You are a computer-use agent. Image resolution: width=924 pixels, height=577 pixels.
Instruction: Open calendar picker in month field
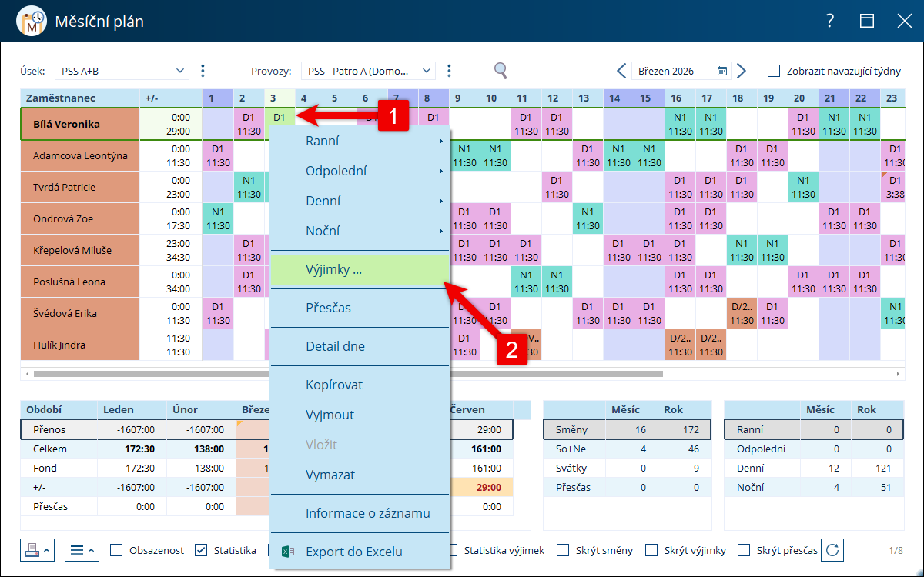[x=722, y=71]
